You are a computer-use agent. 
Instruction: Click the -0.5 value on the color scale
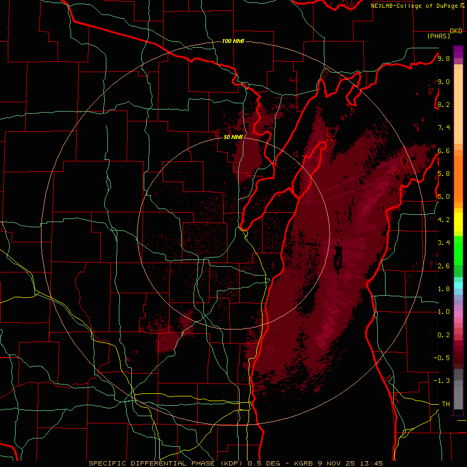pos(442,358)
